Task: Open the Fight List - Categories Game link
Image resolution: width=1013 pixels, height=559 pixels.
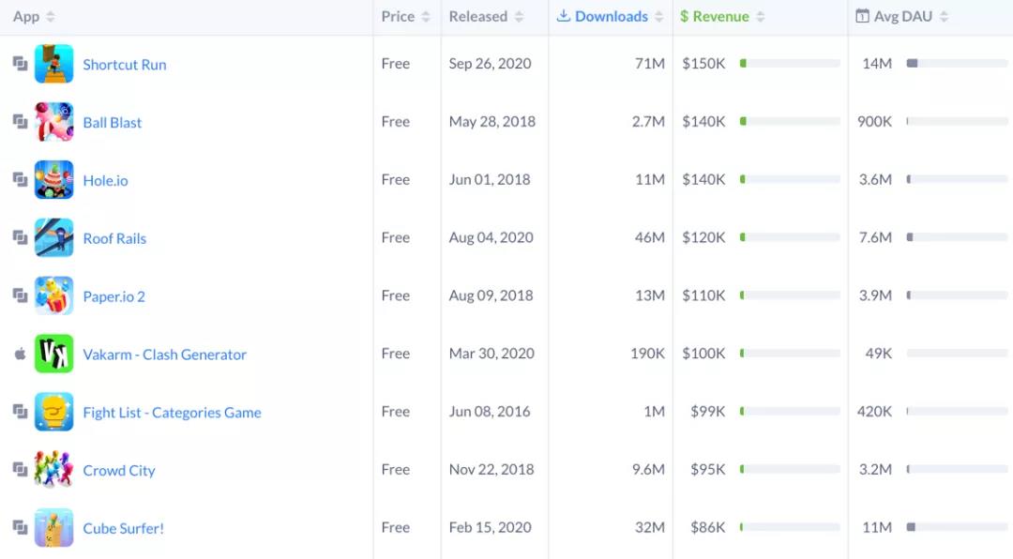Action: click(172, 413)
